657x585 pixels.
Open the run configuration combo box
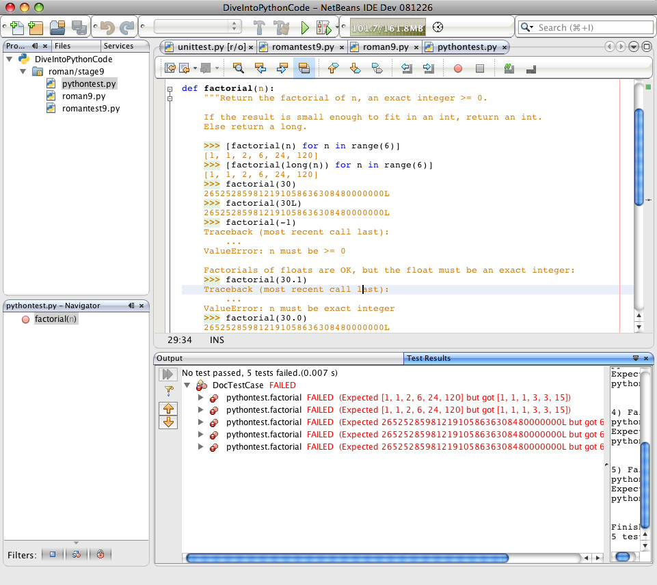(x=198, y=27)
